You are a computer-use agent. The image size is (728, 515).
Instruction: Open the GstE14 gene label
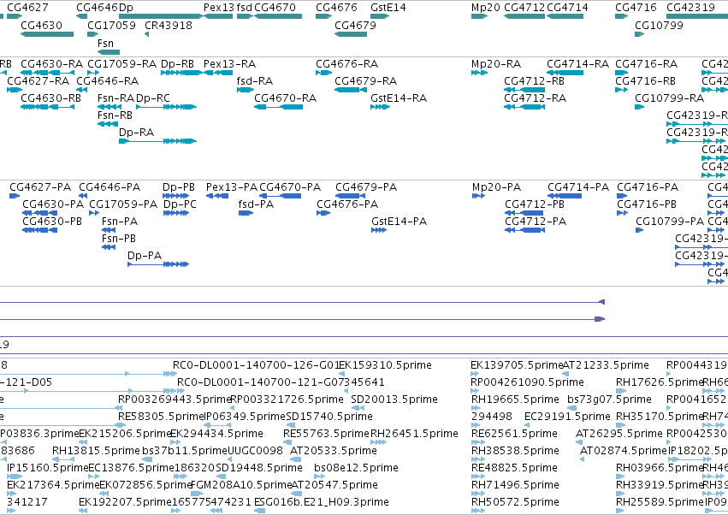[388, 8]
